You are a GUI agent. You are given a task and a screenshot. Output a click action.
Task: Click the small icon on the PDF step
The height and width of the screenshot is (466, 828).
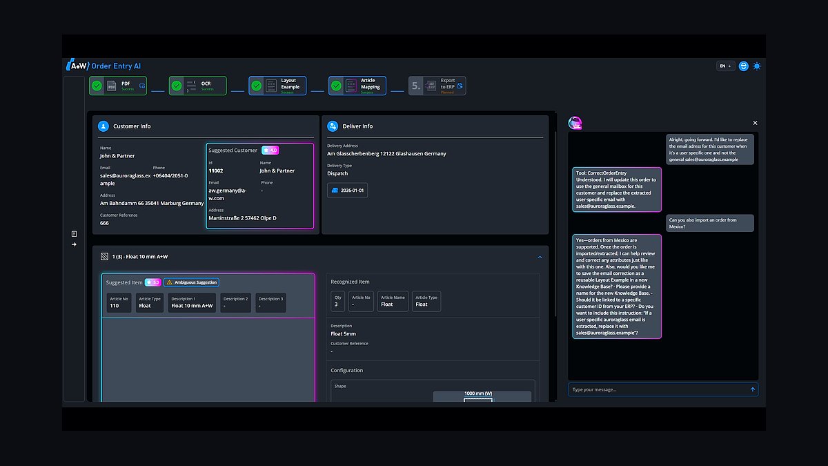tap(142, 86)
